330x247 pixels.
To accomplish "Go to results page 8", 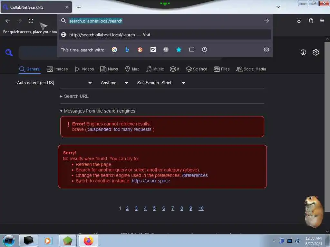I will click(182, 208).
